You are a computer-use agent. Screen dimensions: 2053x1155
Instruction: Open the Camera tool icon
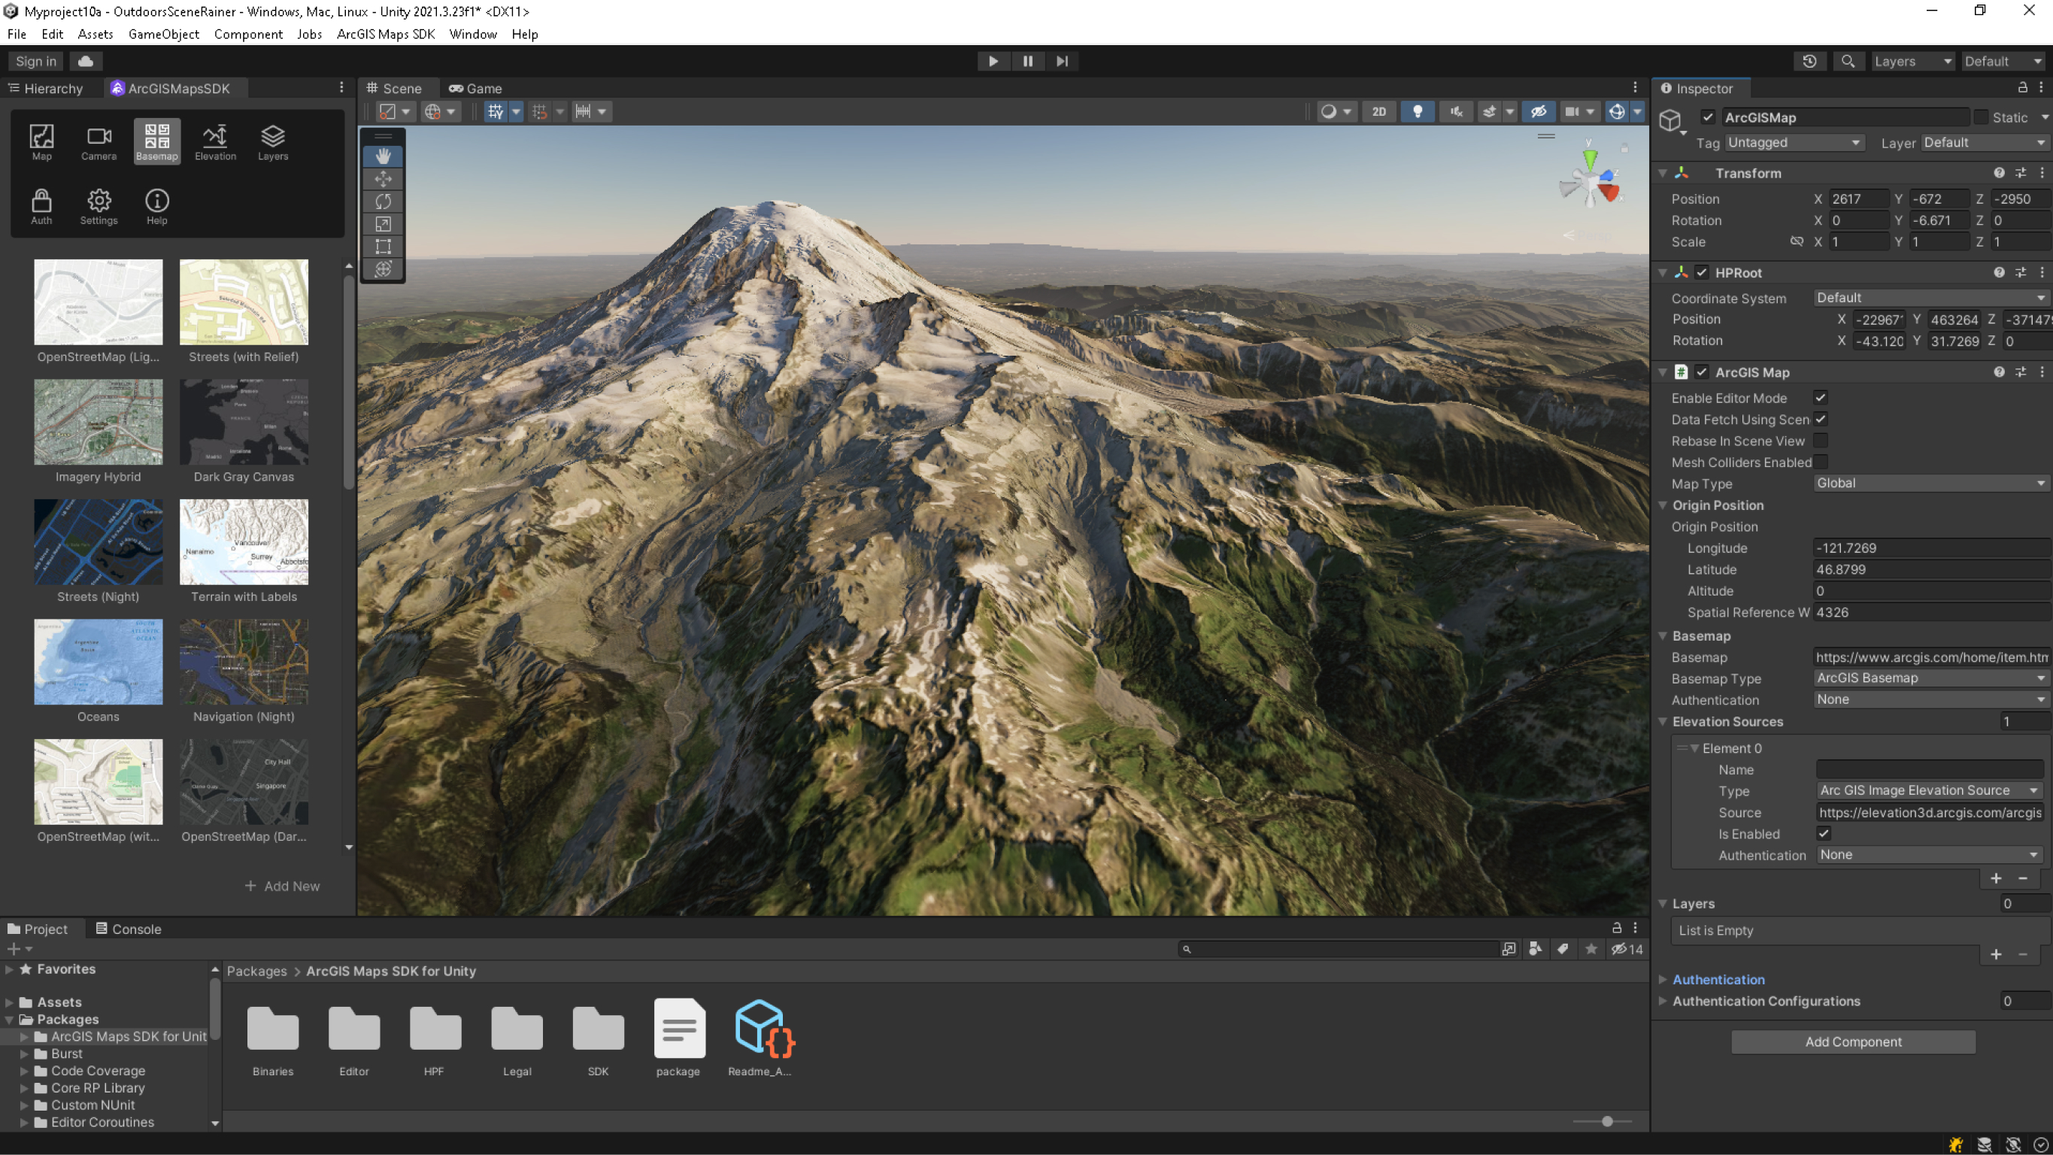tap(99, 142)
